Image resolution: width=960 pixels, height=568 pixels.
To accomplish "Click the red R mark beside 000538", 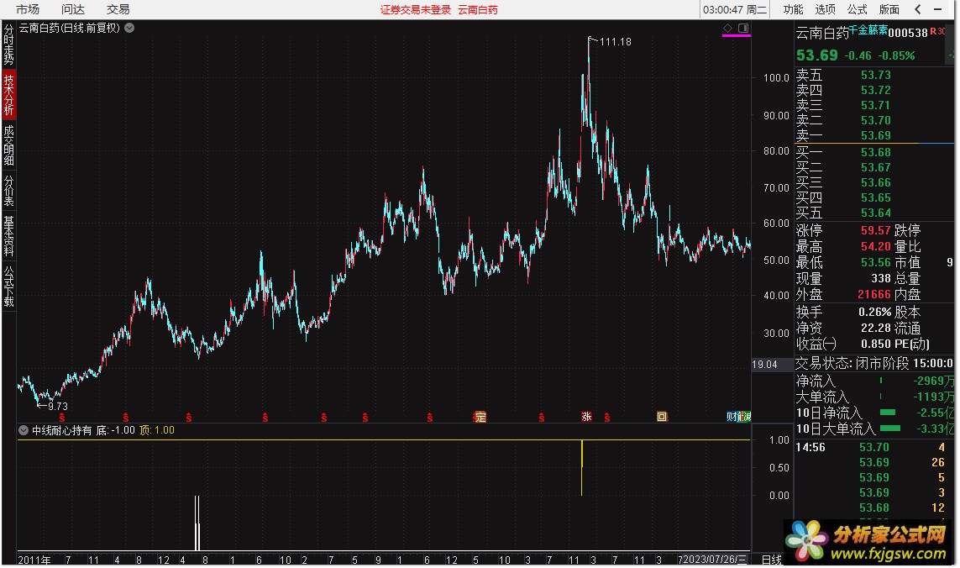I will click(x=933, y=31).
